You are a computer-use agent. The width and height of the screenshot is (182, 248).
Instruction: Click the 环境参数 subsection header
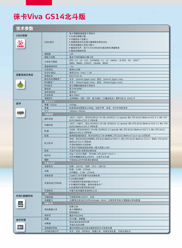click(x=49, y=114)
